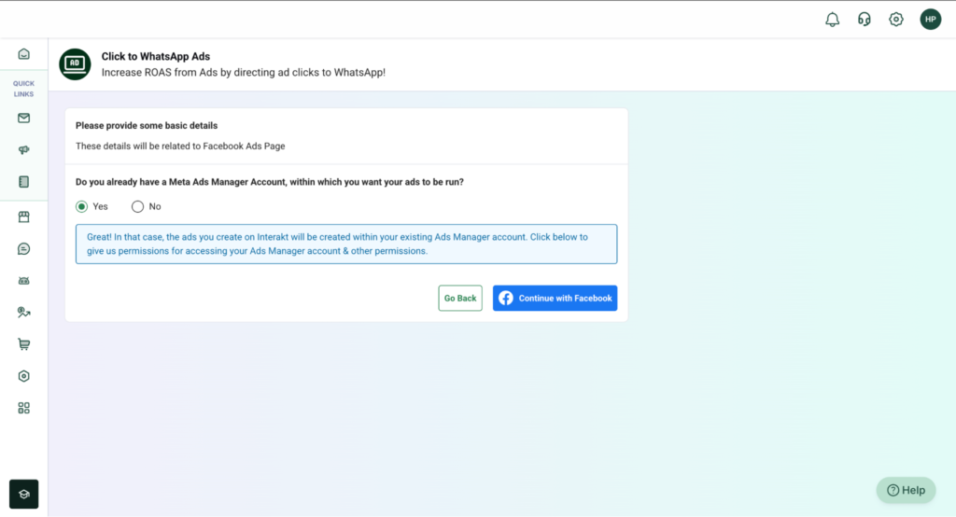Click the Please provide some basic details text
The width and height of the screenshot is (956, 517).
point(147,126)
